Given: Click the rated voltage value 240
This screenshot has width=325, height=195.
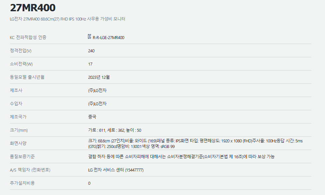Looking at the screenshot, I should [x=91, y=51].
